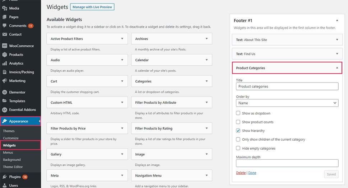
Task: Click the Marketing megaphone icon
Action: [x=5, y=81]
